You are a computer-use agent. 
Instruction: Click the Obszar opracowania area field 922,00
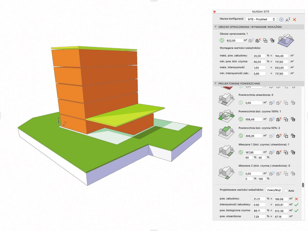coord(234,41)
